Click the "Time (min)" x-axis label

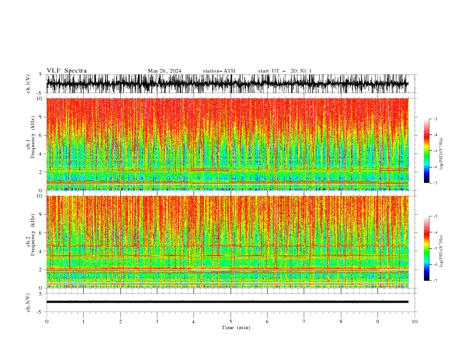[236, 327]
